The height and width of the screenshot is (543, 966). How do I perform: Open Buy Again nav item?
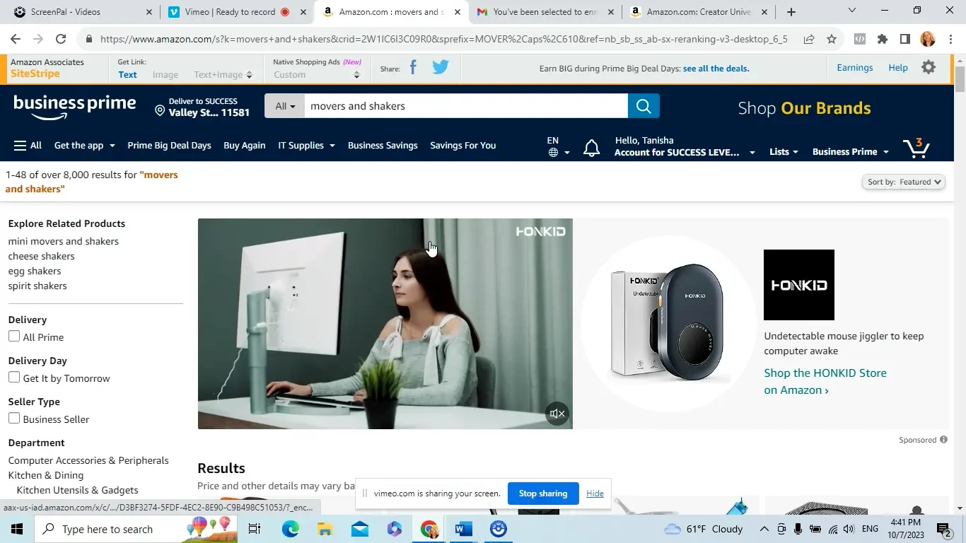[x=244, y=146]
